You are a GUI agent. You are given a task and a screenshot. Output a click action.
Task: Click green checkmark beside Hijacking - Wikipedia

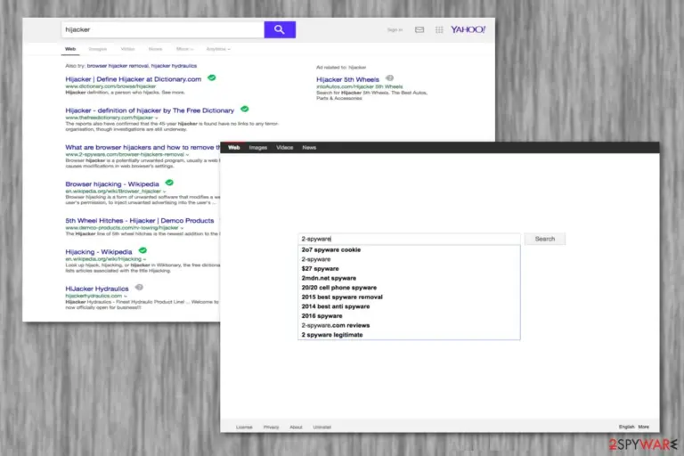142,250
